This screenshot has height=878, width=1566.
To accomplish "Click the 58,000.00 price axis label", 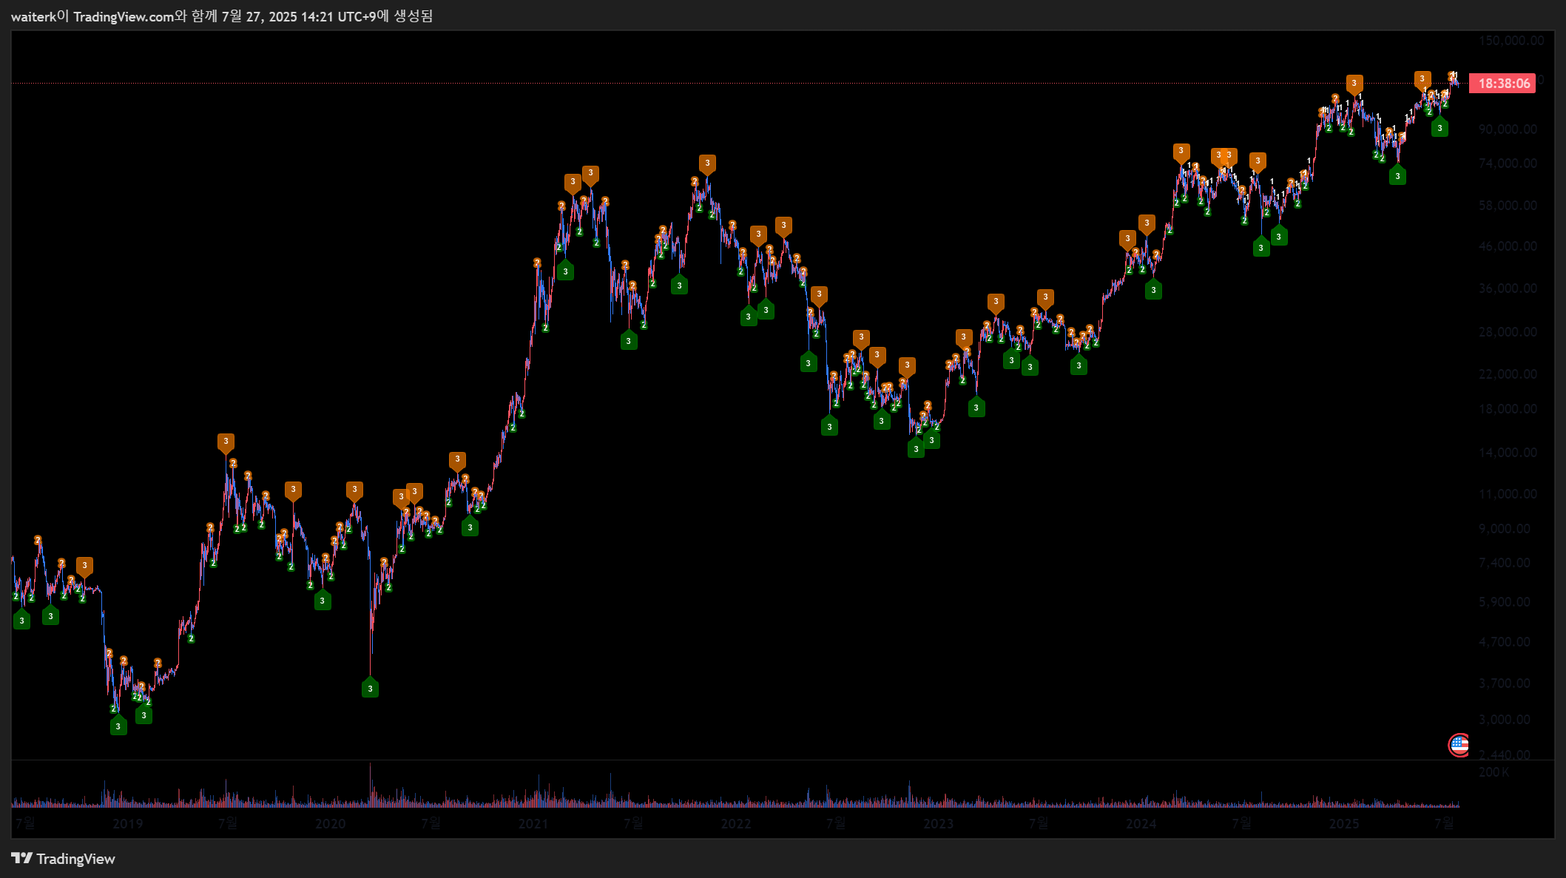I will (1508, 206).
